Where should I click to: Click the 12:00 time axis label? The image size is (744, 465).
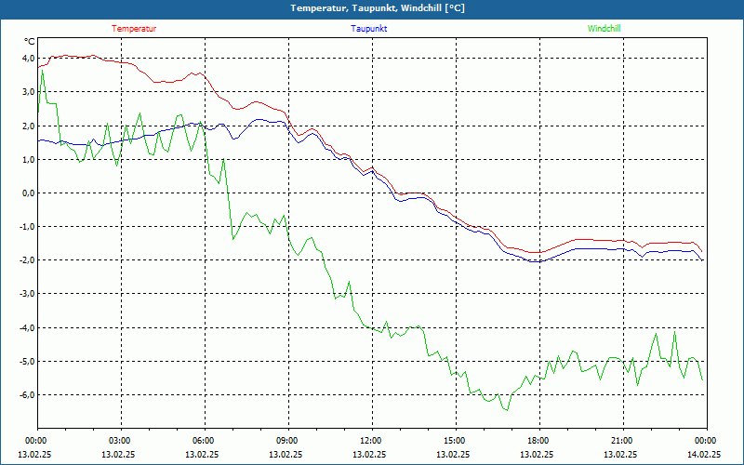tap(369, 441)
